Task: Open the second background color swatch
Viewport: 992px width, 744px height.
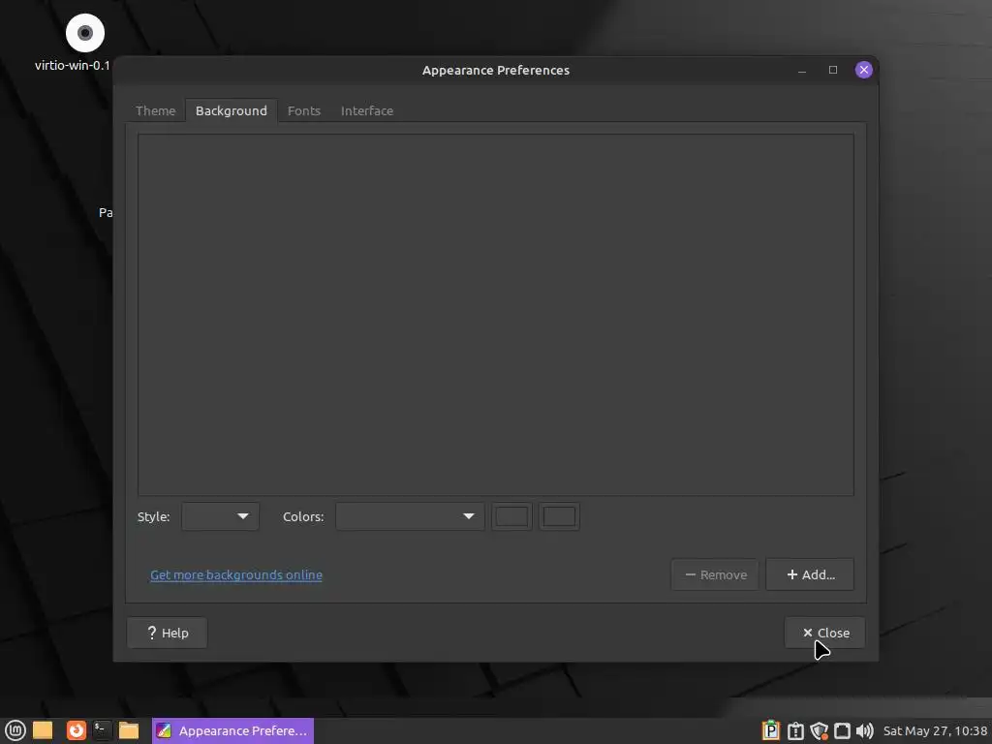Action: click(x=559, y=516)
